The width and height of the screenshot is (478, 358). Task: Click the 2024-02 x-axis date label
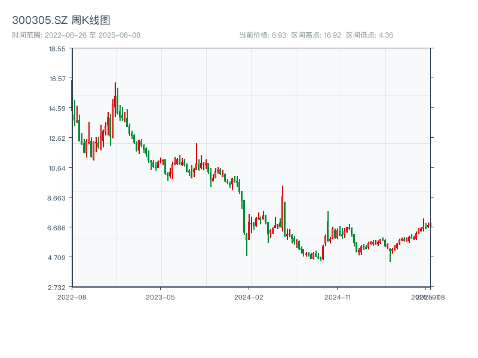249,297
